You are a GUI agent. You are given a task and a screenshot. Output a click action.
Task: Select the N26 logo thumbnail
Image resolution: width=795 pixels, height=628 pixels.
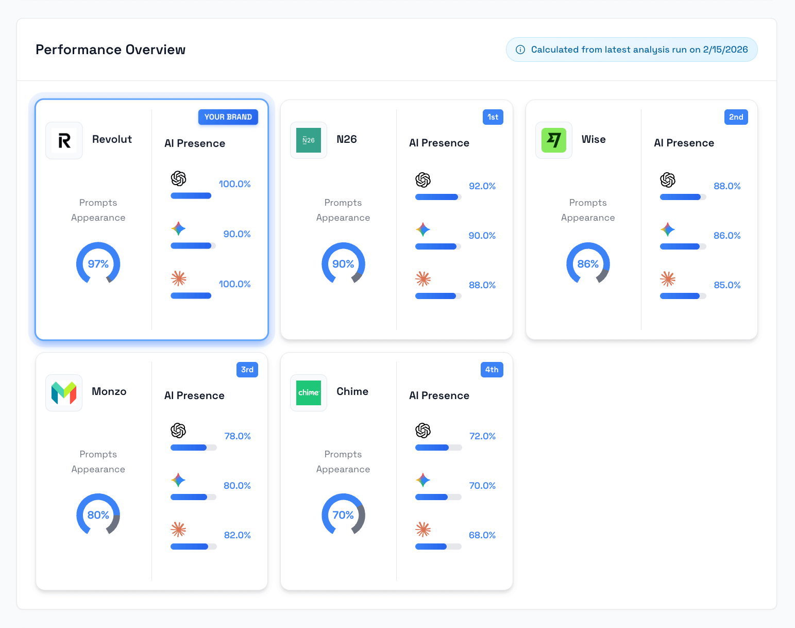click(x=309, y=140)
